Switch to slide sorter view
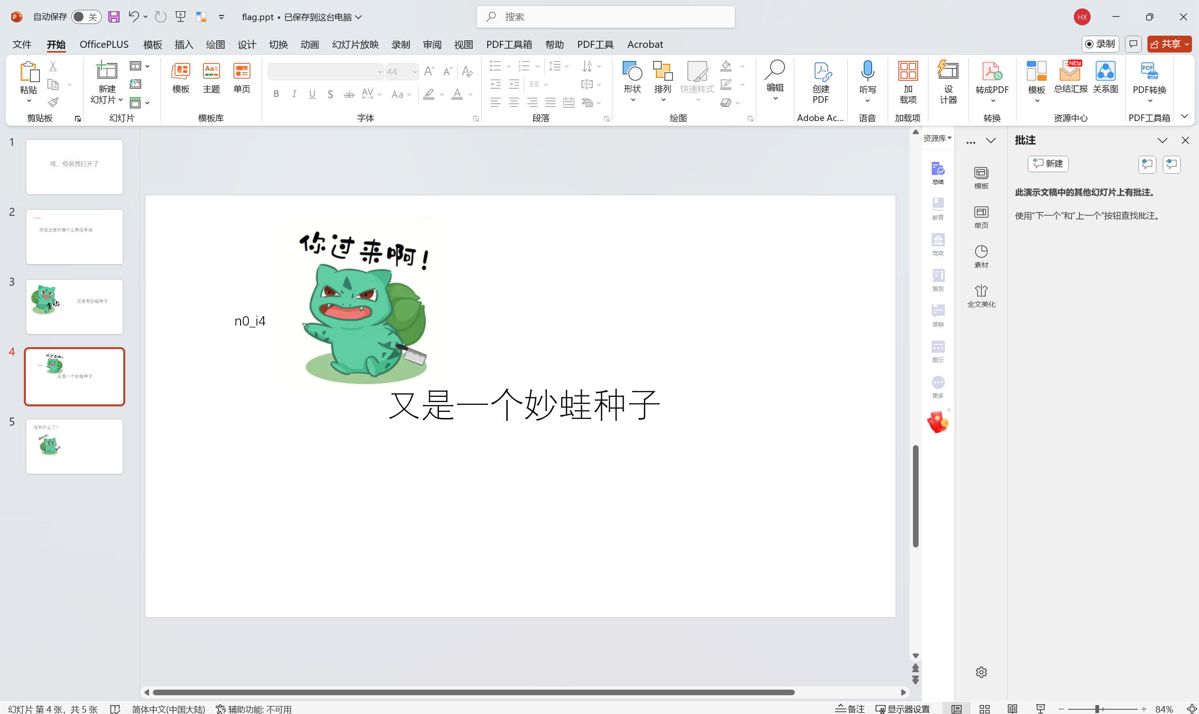Screen dimensions: 1199x714 [x=985, y=709]
